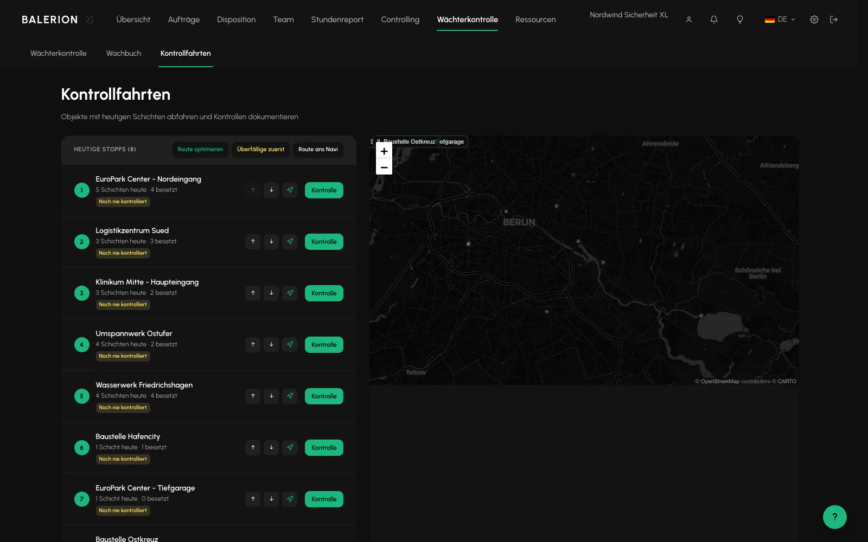
Task: Click stop number 5 badge
Action: [82, 396]
